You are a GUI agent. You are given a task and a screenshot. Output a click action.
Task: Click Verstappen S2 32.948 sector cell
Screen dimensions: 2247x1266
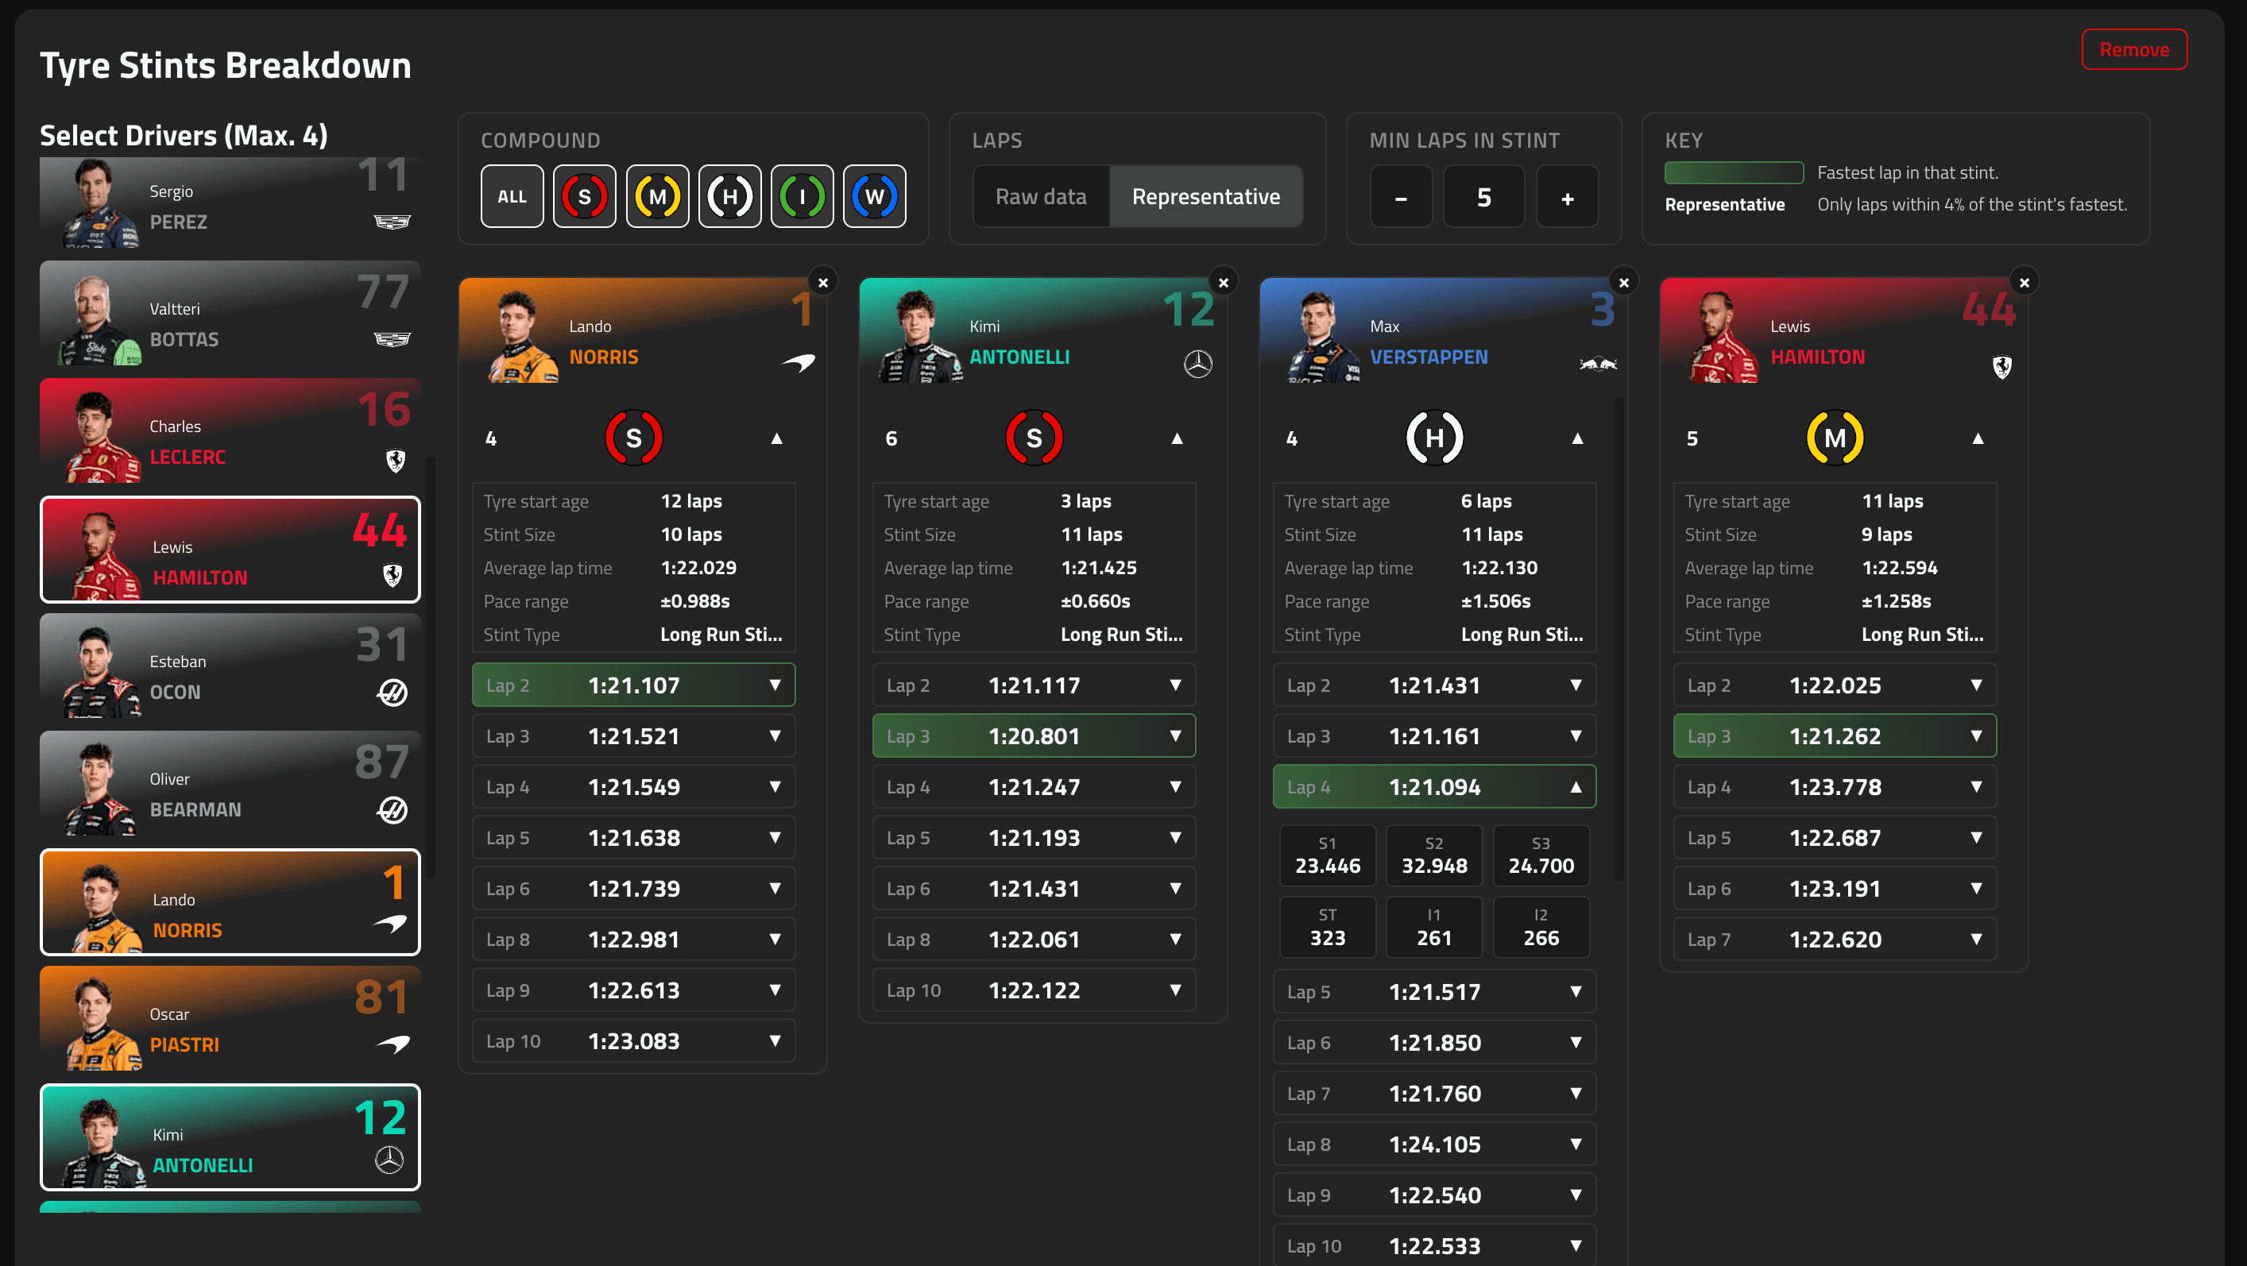(x=1434, y=855)
